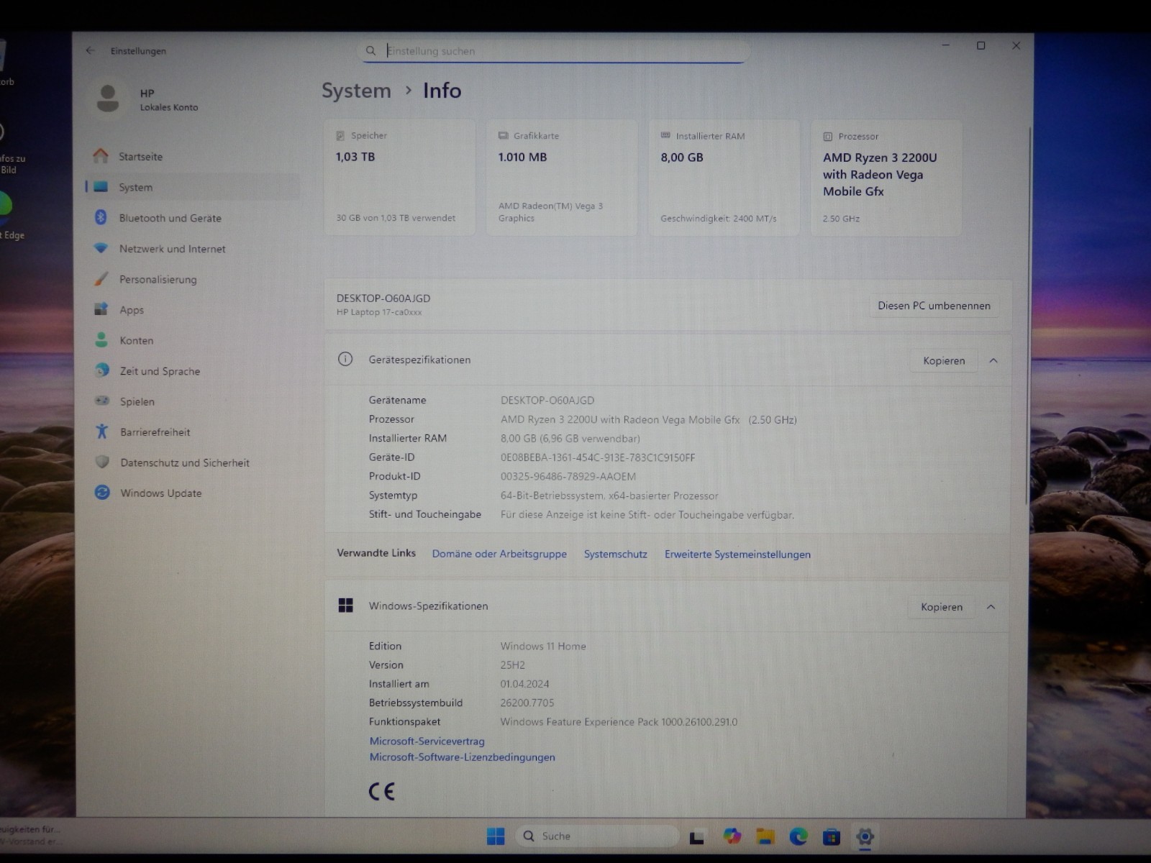Viewport: 1151px width, 863px height.
Task: Click the Bluetooth icon in sidebar
Action: pyautogui.click(x=101, y=217)
